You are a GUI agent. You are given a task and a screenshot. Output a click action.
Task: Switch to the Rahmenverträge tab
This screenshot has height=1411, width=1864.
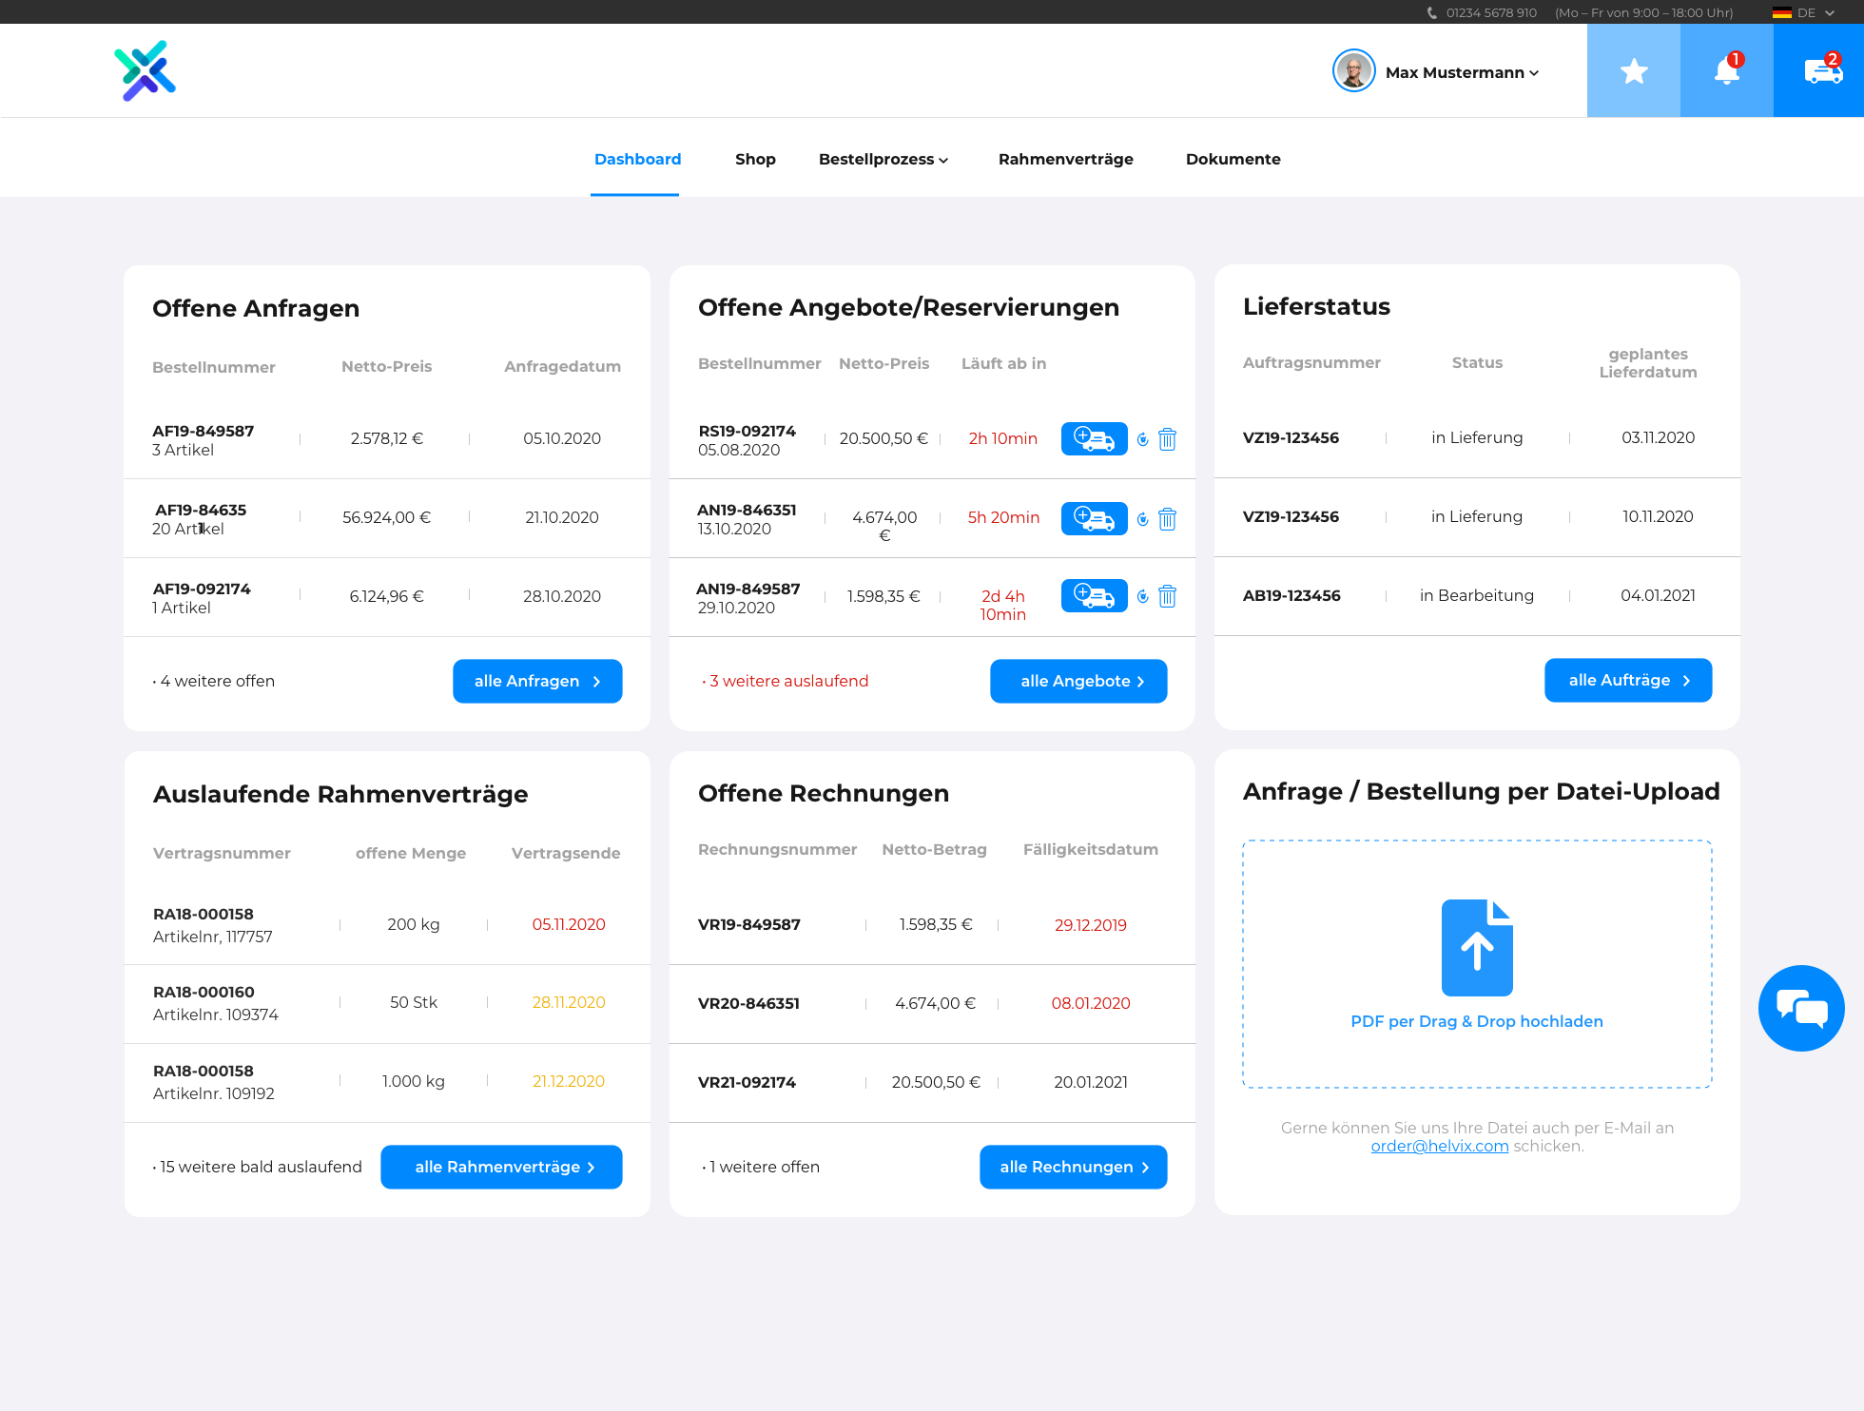click(x=1065, y=160)
